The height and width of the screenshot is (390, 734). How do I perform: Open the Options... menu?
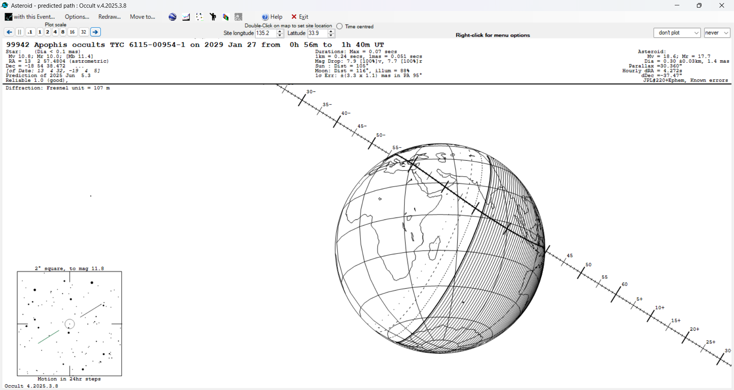click(77, 17)
